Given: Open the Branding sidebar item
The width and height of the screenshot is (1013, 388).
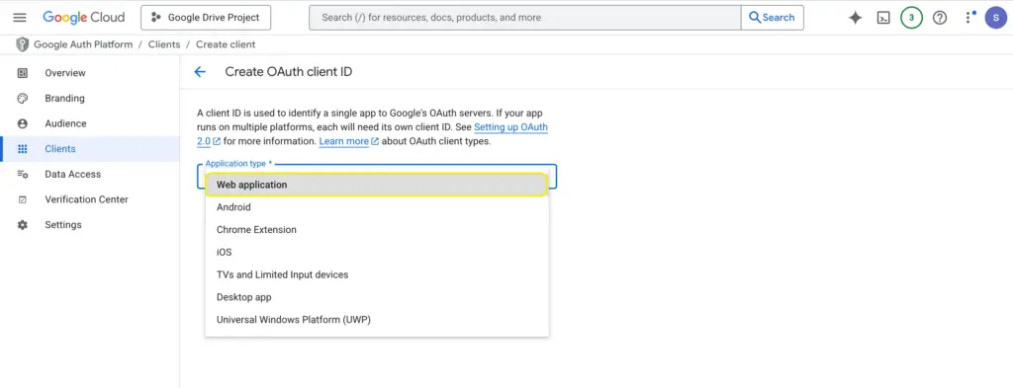Looking at the screenshot, I should [x=90, y=98].
